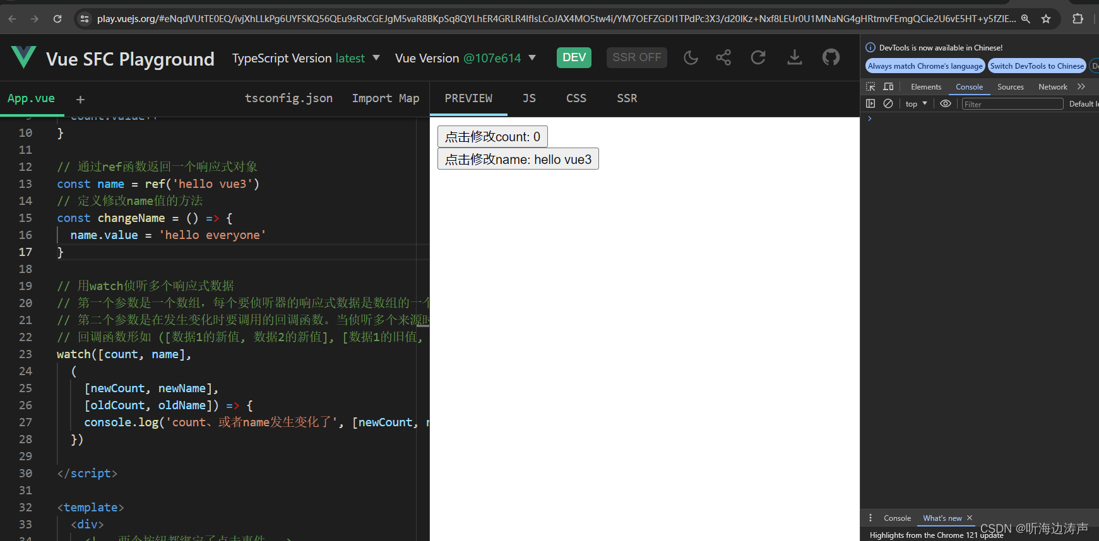Click into the console Filter field
This screenshot has height=541, width=1099.
pyautogui.click(x=1012, y=104)
